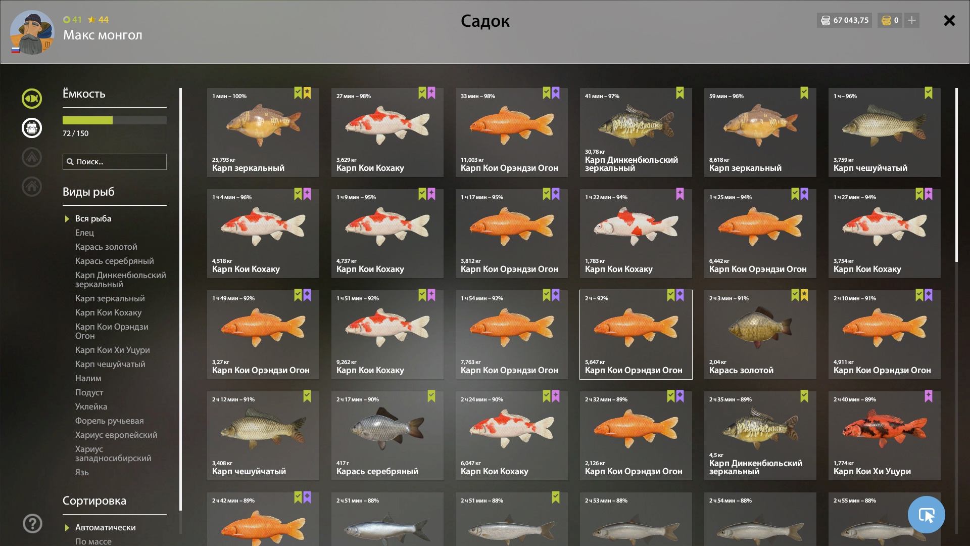This screenshot has width=970, height=546.
Task: Select Вся рыба filter arrow
Action: (67, 219)
